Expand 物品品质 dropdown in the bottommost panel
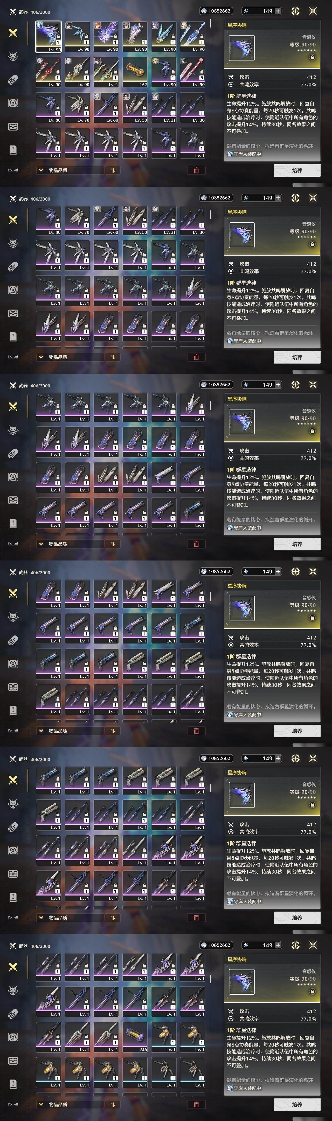 pos(70,1104)
